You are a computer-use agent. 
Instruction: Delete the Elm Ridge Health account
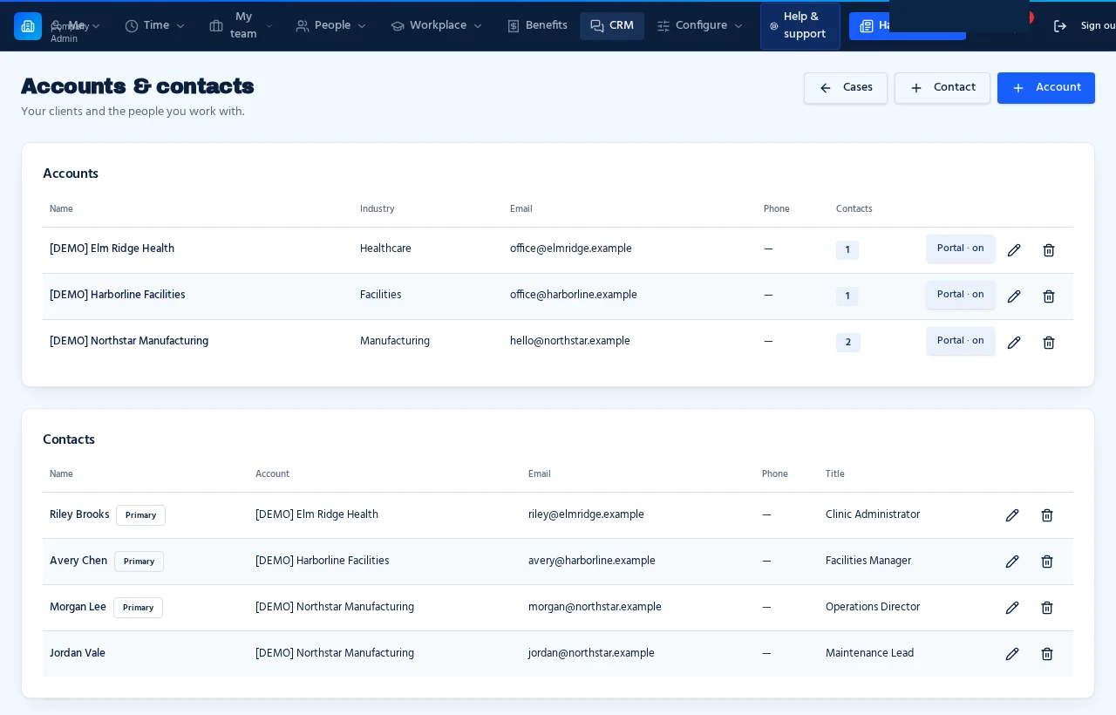(1049, 250)
